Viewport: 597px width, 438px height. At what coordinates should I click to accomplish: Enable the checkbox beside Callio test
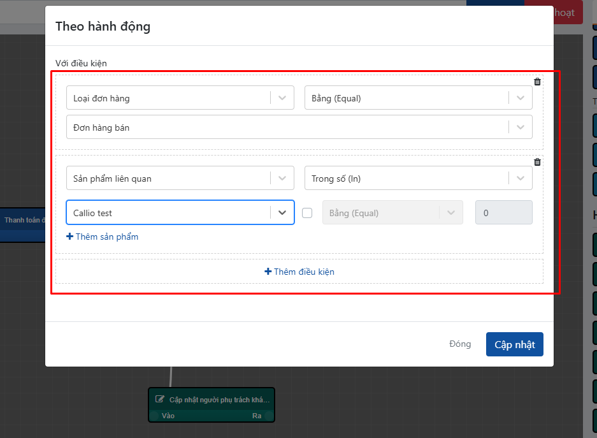pos(307,213)
